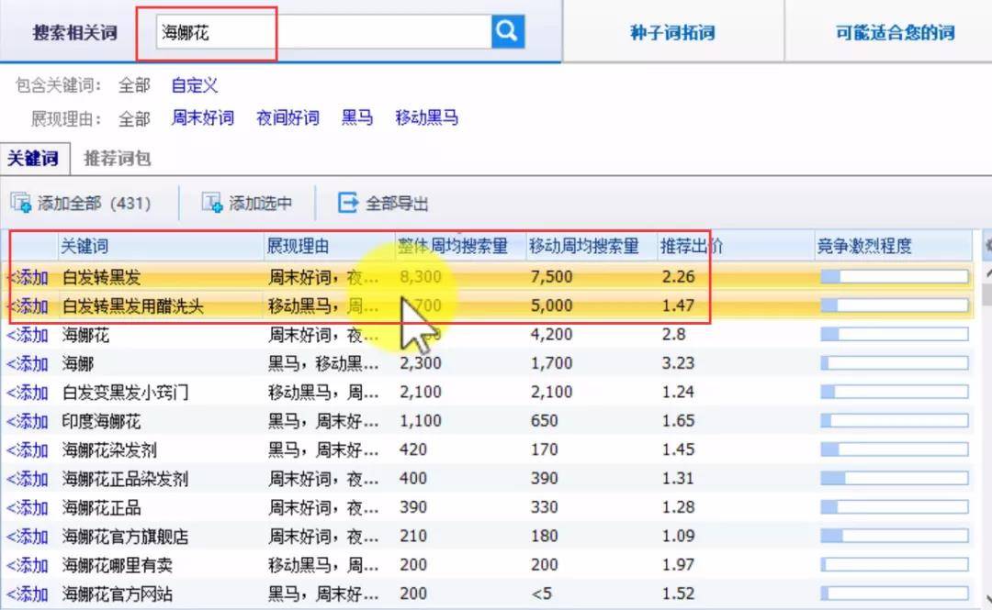Click the competition bar for 海娜花官方旗舰店
Image resolution: width=992 pixels, height=610 pixels.
click(x=895, y=536)
